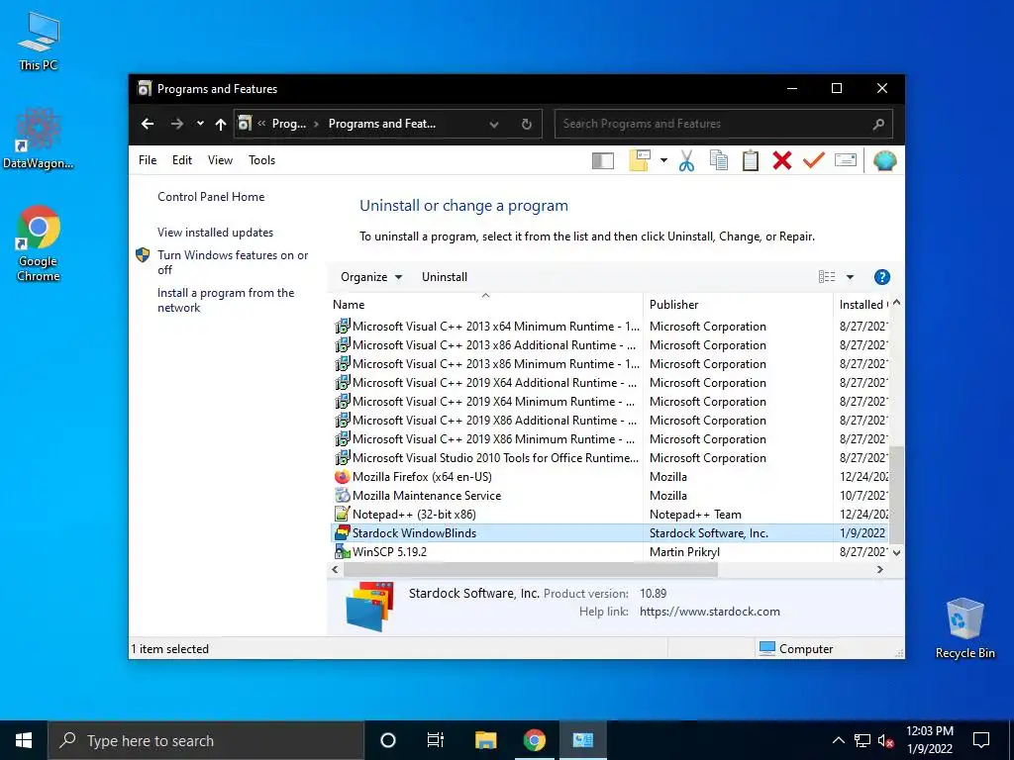
Task: Open Task View in taskbar
Action: coord(436,740)
